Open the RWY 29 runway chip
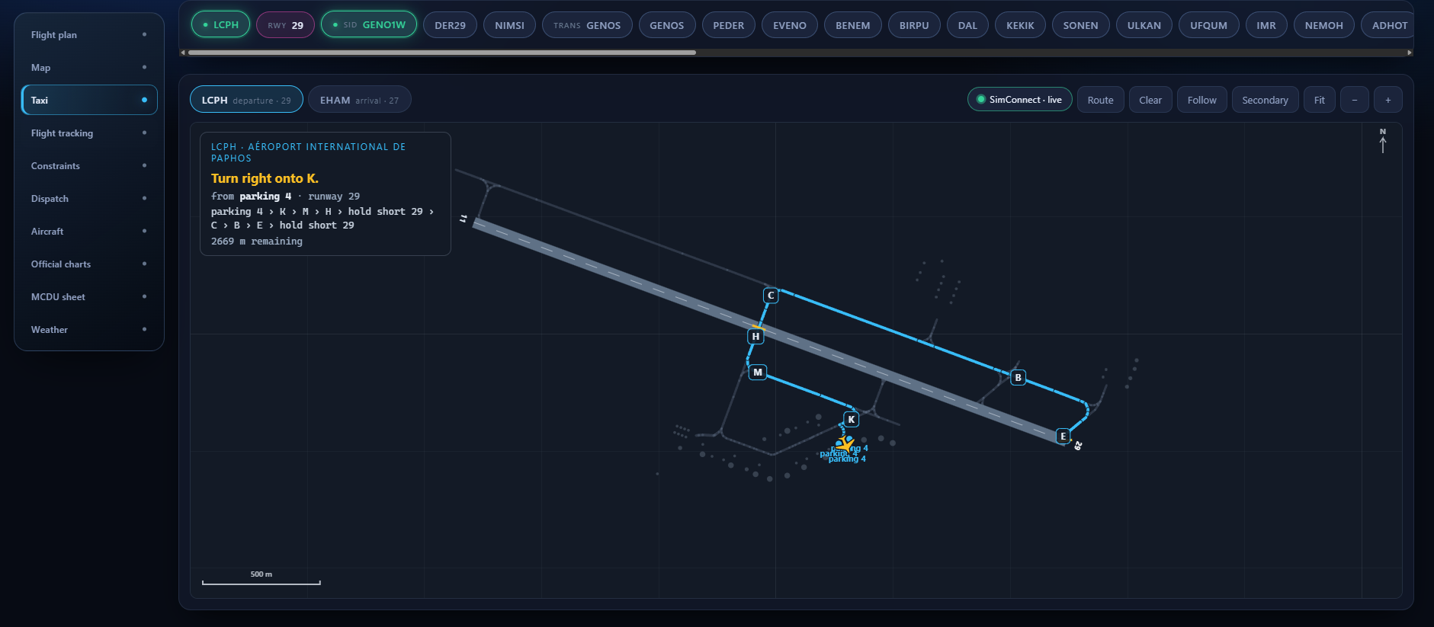Screen dimensions: 1434x627 click(x=286, y=25)
